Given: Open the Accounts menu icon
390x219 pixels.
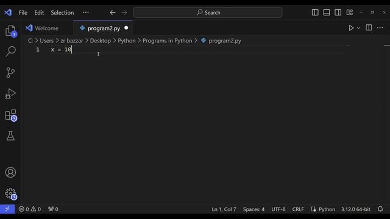Looking at the screenshot, I should coord(10,172).
